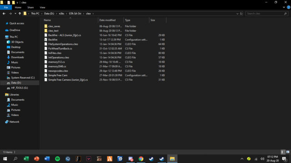Select the Backfire configuration settings file
The image size is (291, 163).
point(53,39)
